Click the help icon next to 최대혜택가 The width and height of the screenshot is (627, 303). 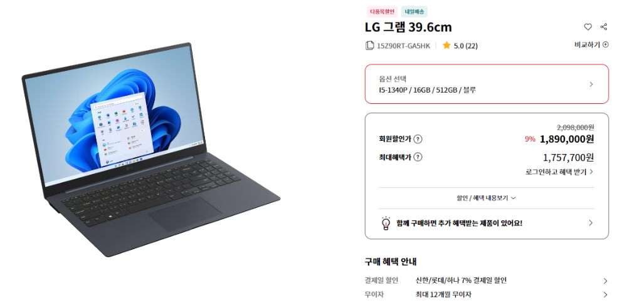[418, 157]
